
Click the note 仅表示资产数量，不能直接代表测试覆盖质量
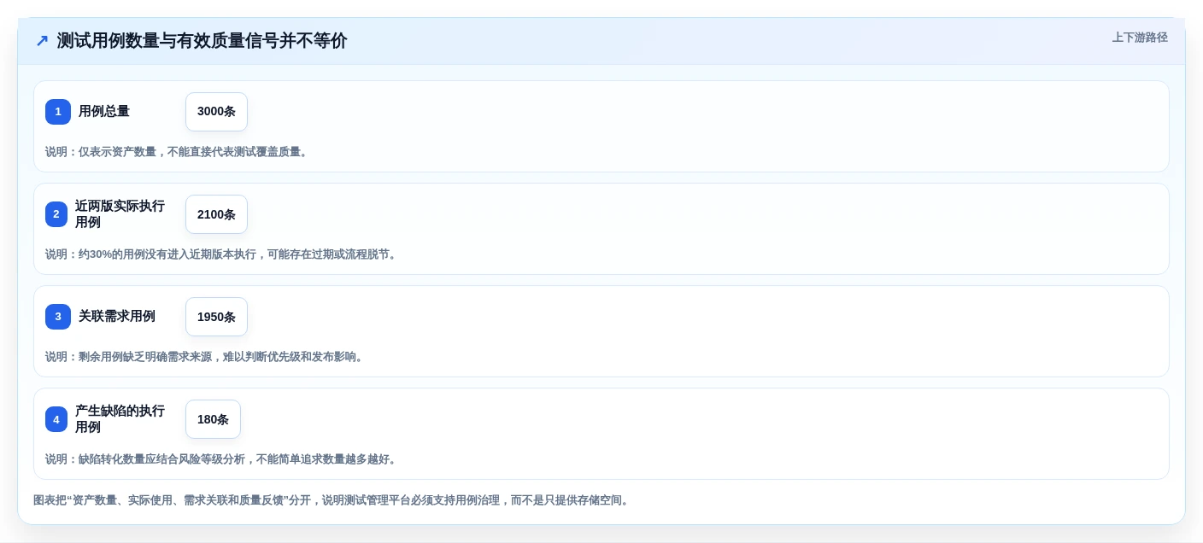coord(178,152)
